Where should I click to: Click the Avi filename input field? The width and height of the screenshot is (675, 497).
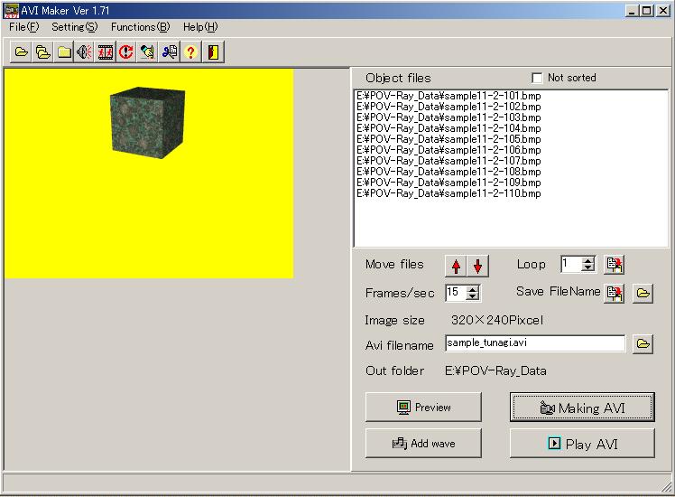[x=535, y=343]
